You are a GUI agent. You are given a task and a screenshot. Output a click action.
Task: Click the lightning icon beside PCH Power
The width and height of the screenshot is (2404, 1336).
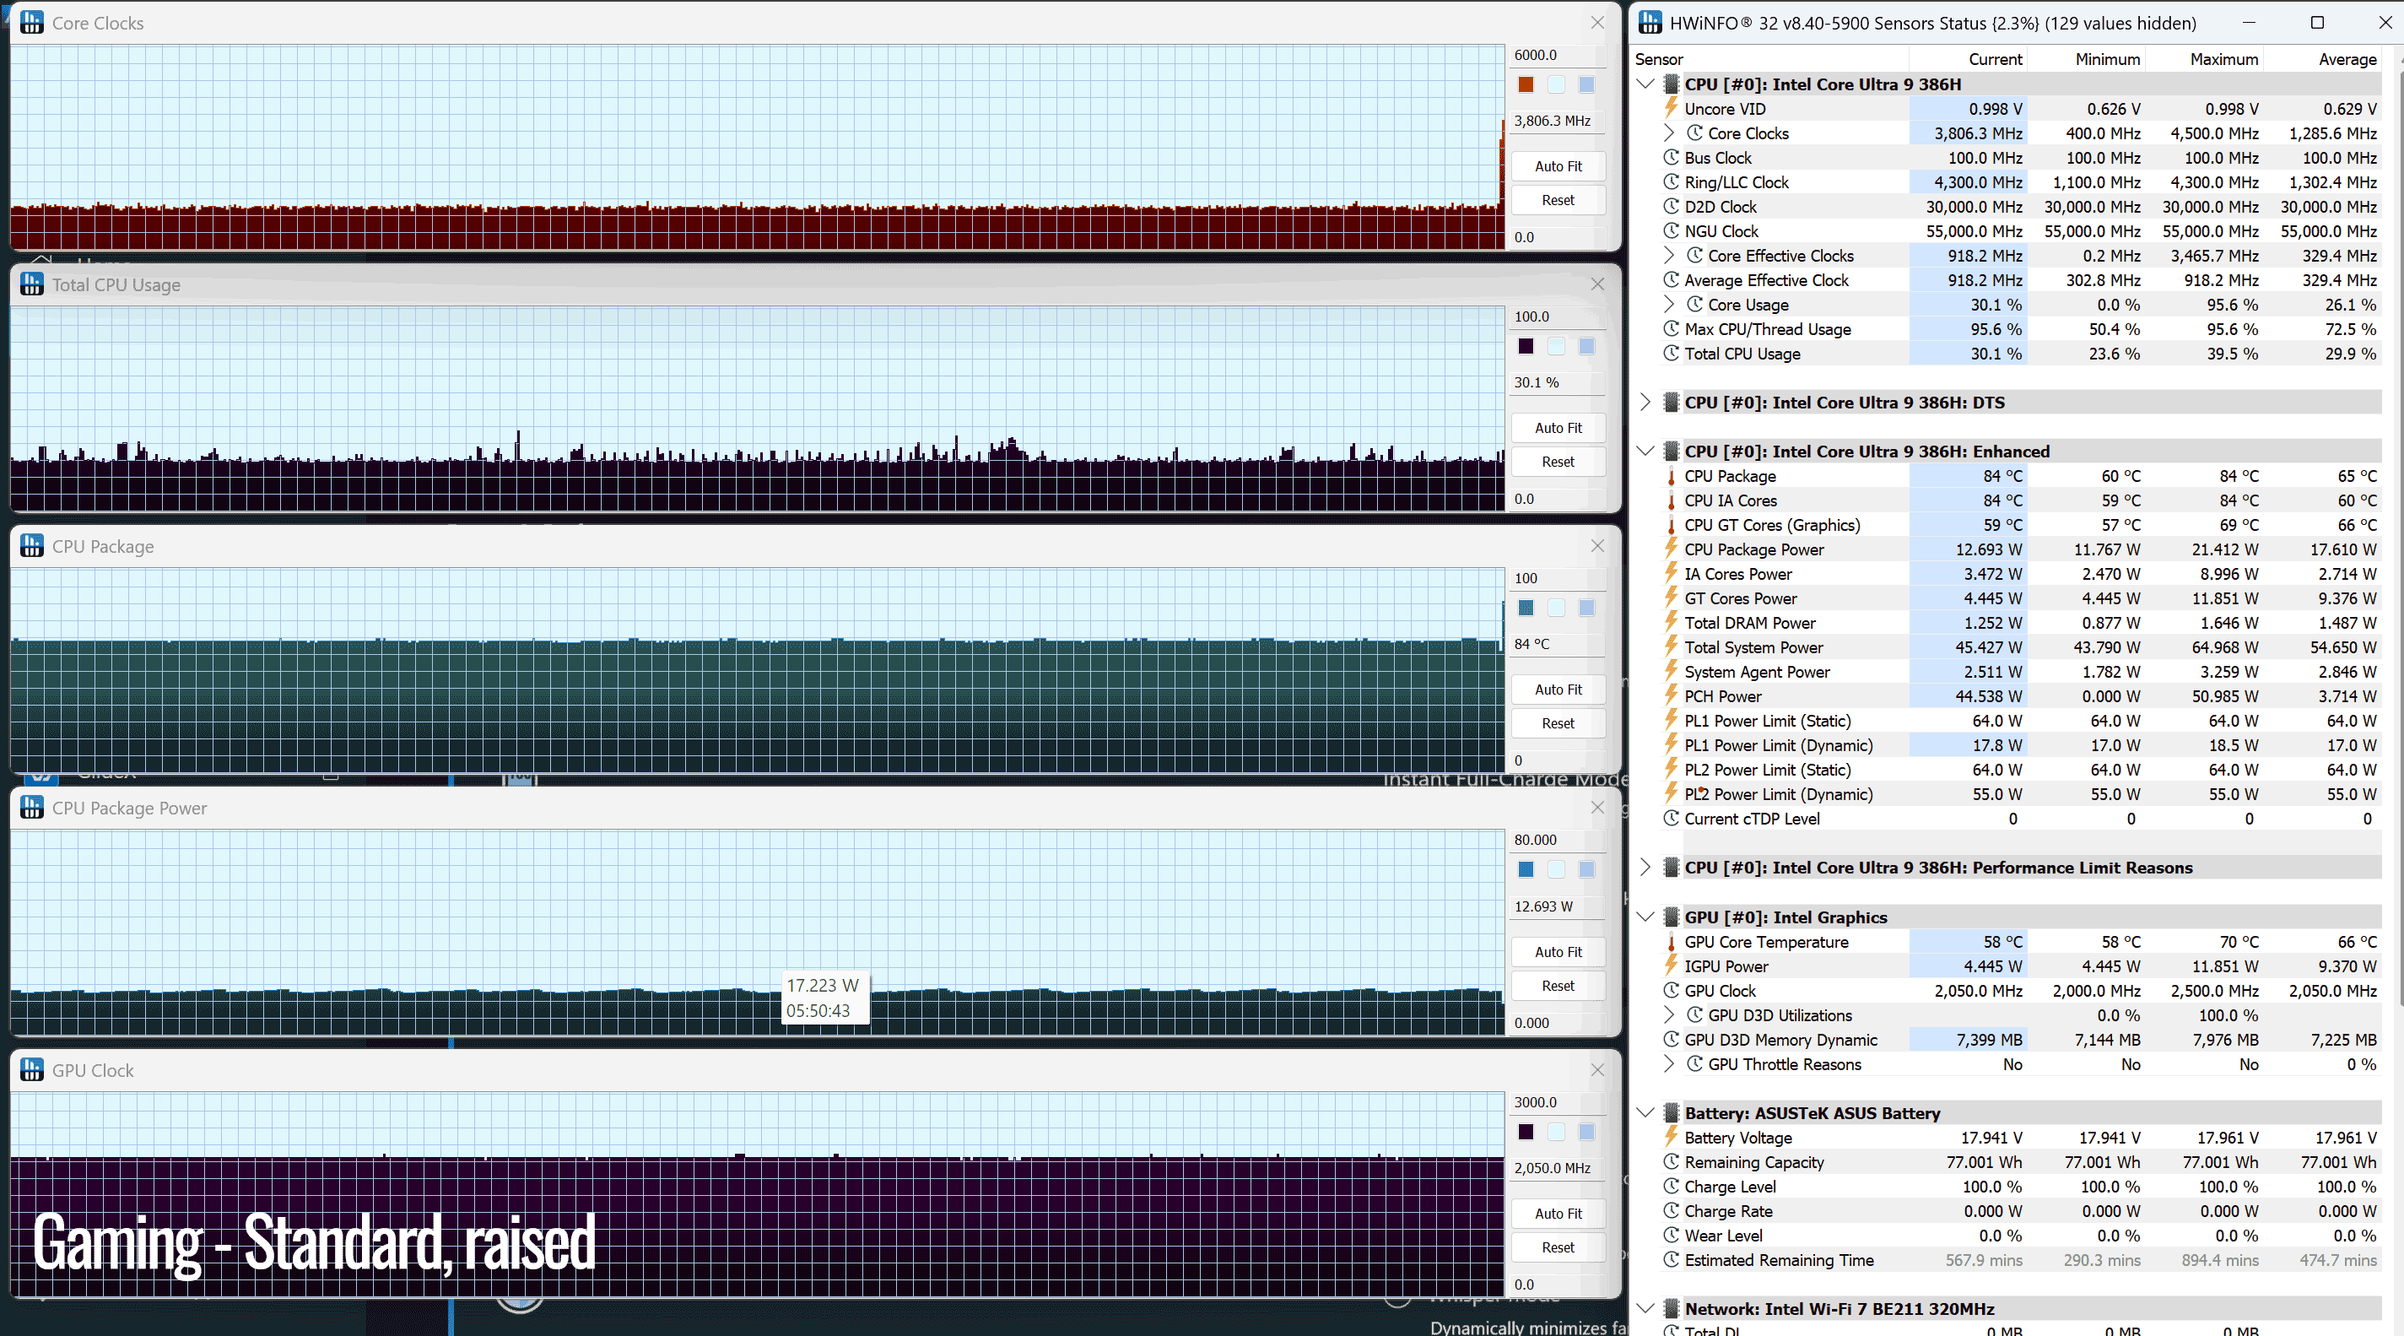click(1672, 695)
